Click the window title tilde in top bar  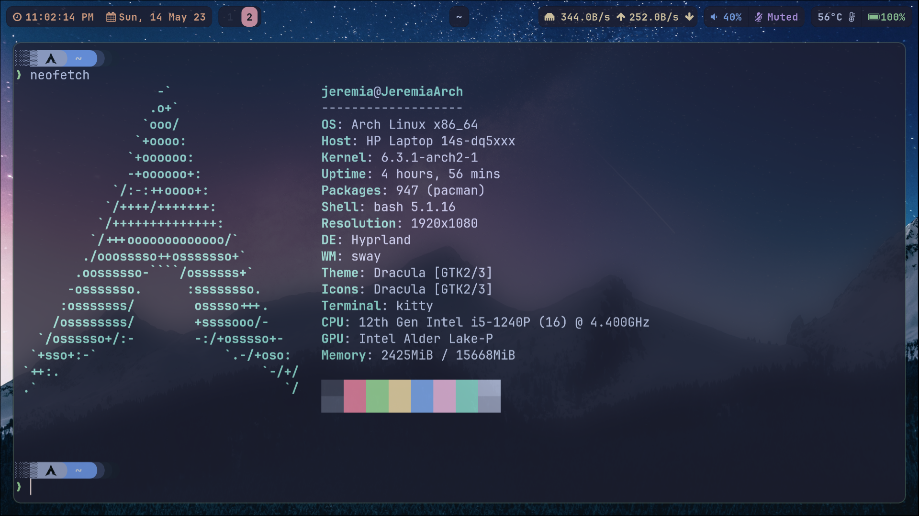pos(459,17)
